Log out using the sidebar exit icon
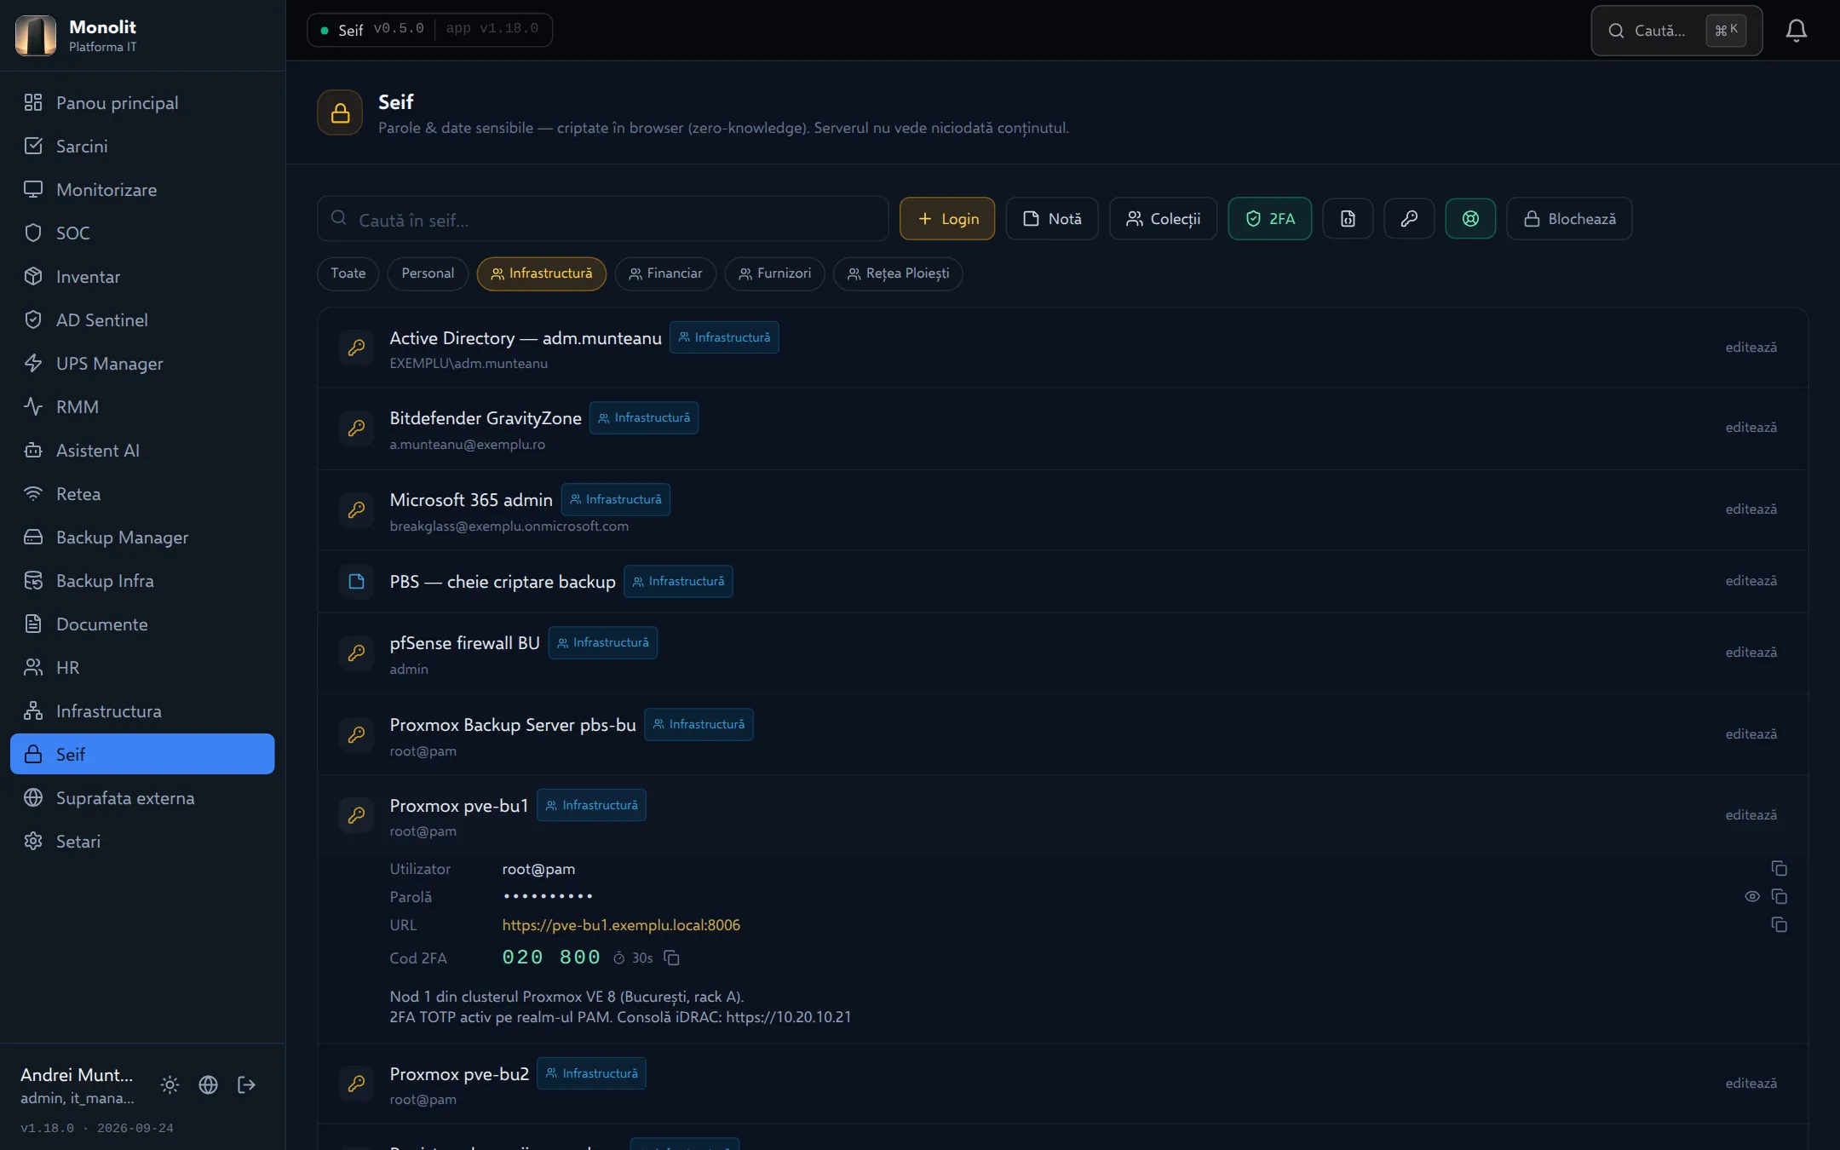The image size is (1840, 1150). [246, 1084]
